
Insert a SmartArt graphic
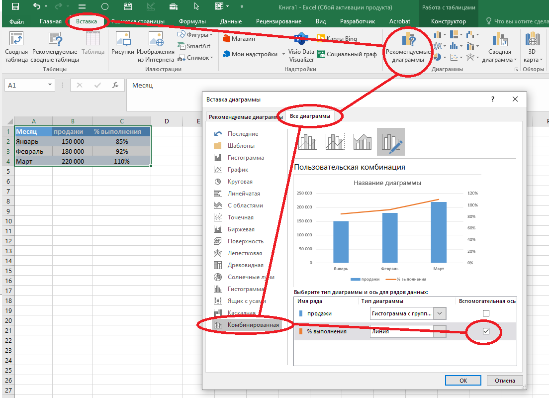point(194,46)
